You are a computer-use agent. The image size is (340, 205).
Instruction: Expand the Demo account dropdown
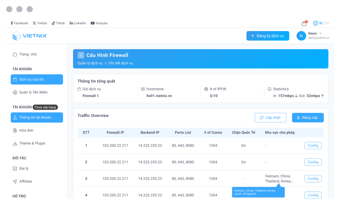[x=320, y=33]
